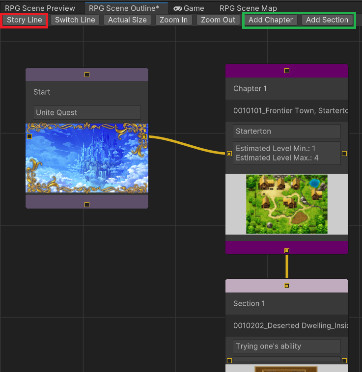Click the Starterton name field
Image resolution: width=362 pixels, height=372 pixels.
pos(287,131)
